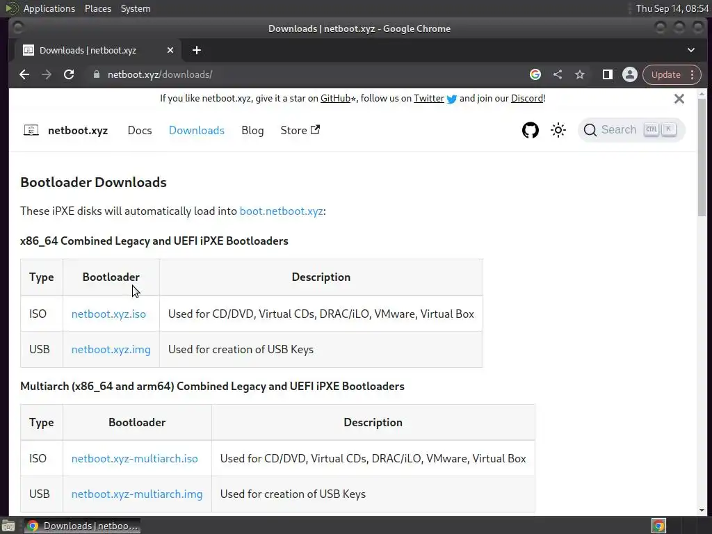
Task: Click the Chrome forward arrow
Action: (x=47, y=74)
